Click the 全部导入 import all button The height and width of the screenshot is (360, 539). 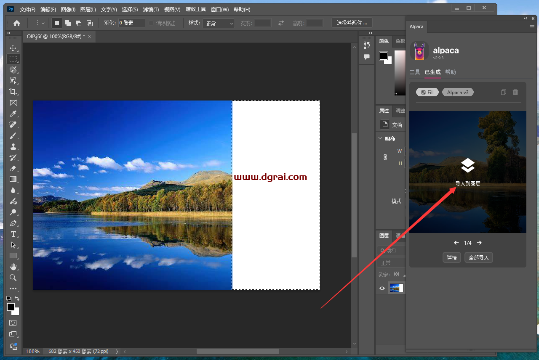point(478,257)
